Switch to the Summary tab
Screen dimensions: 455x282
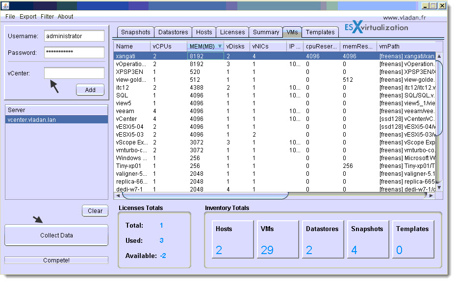pyautogui.click(x=266, y=32)
